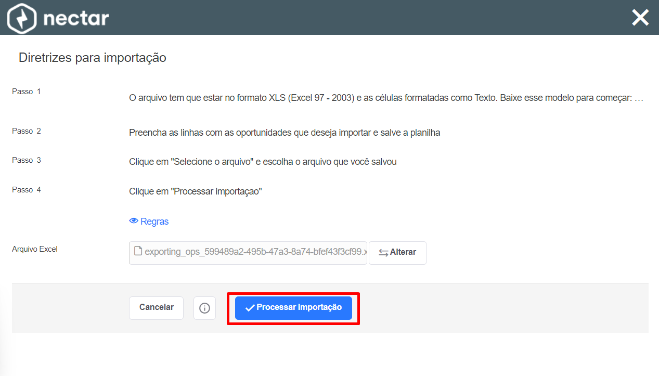Viewport: 659px width, 376px height.
Task: Click the Processar importação button
Action: click(x=293, y=308)
